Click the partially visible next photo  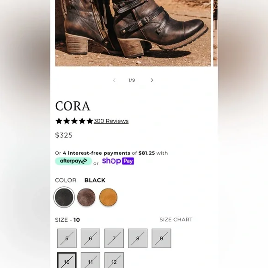(215, 33)
